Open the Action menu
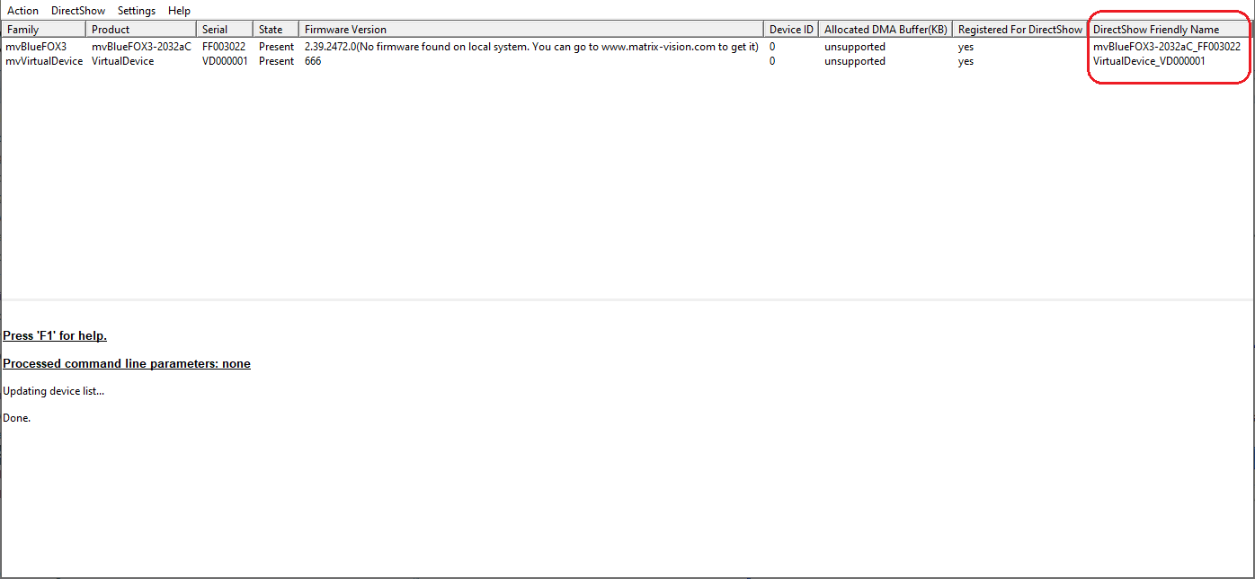The height and width of the screenshot is (579, 1255). pyautogui.click(x=23, y=11)
